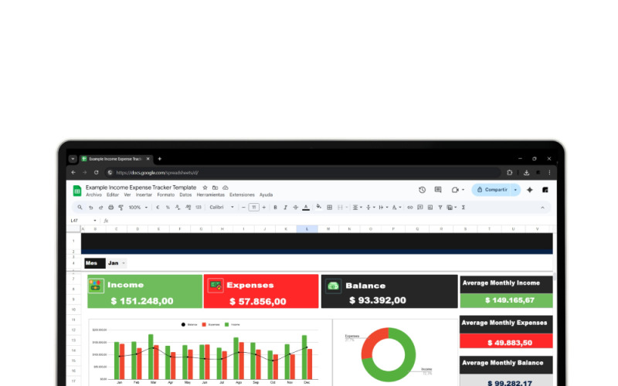Click the Compartir share button
This screenshot has width=618, height=386.
tap(491, 190)
